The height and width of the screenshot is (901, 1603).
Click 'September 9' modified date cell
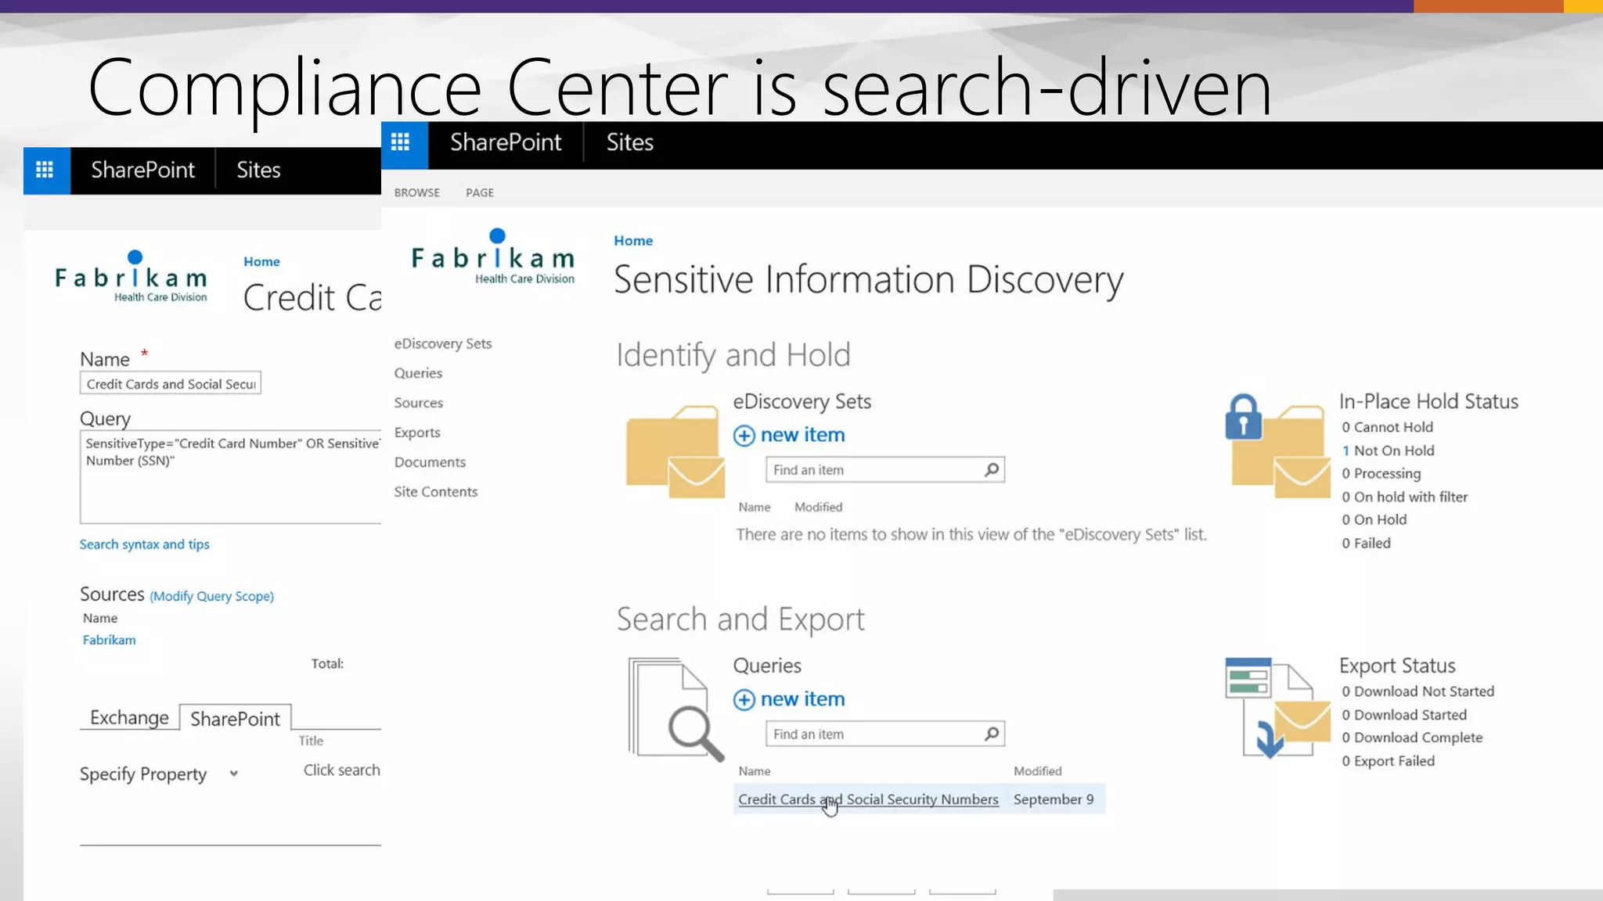tap(1053, 799)
